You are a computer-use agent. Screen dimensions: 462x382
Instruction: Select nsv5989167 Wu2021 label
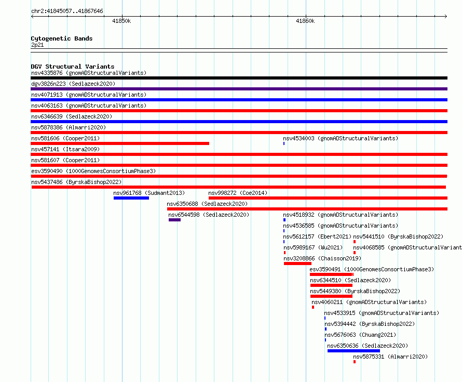tap(313, 247)
